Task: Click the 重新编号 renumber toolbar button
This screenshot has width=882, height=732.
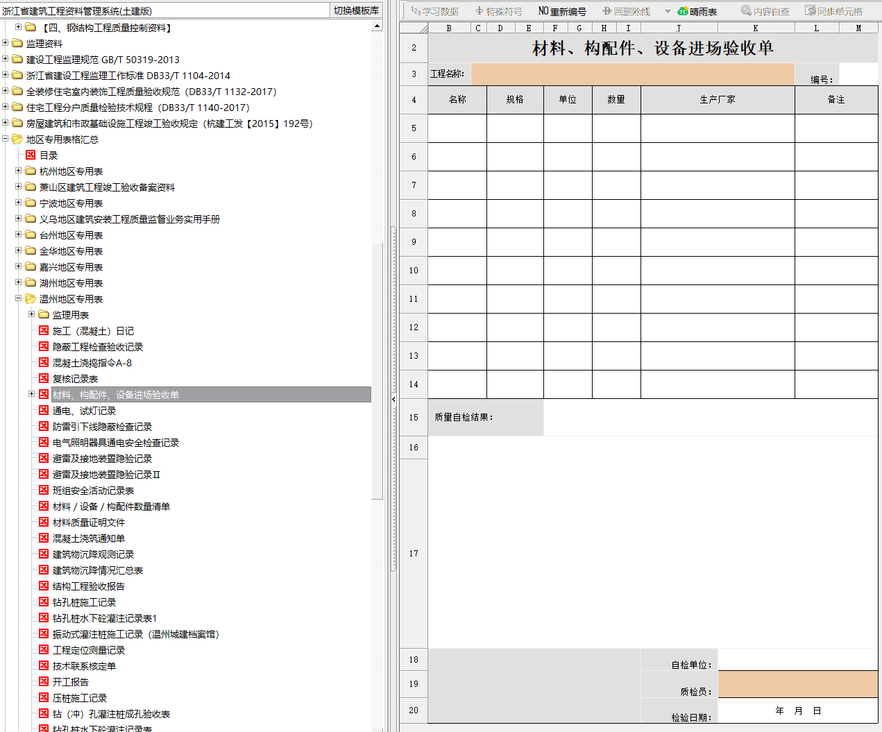Action: 562,11
